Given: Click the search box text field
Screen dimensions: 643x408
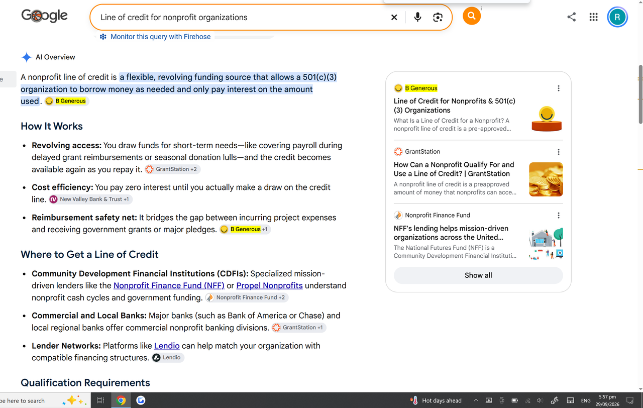Looking at the screenshot, I should point(241,18).
